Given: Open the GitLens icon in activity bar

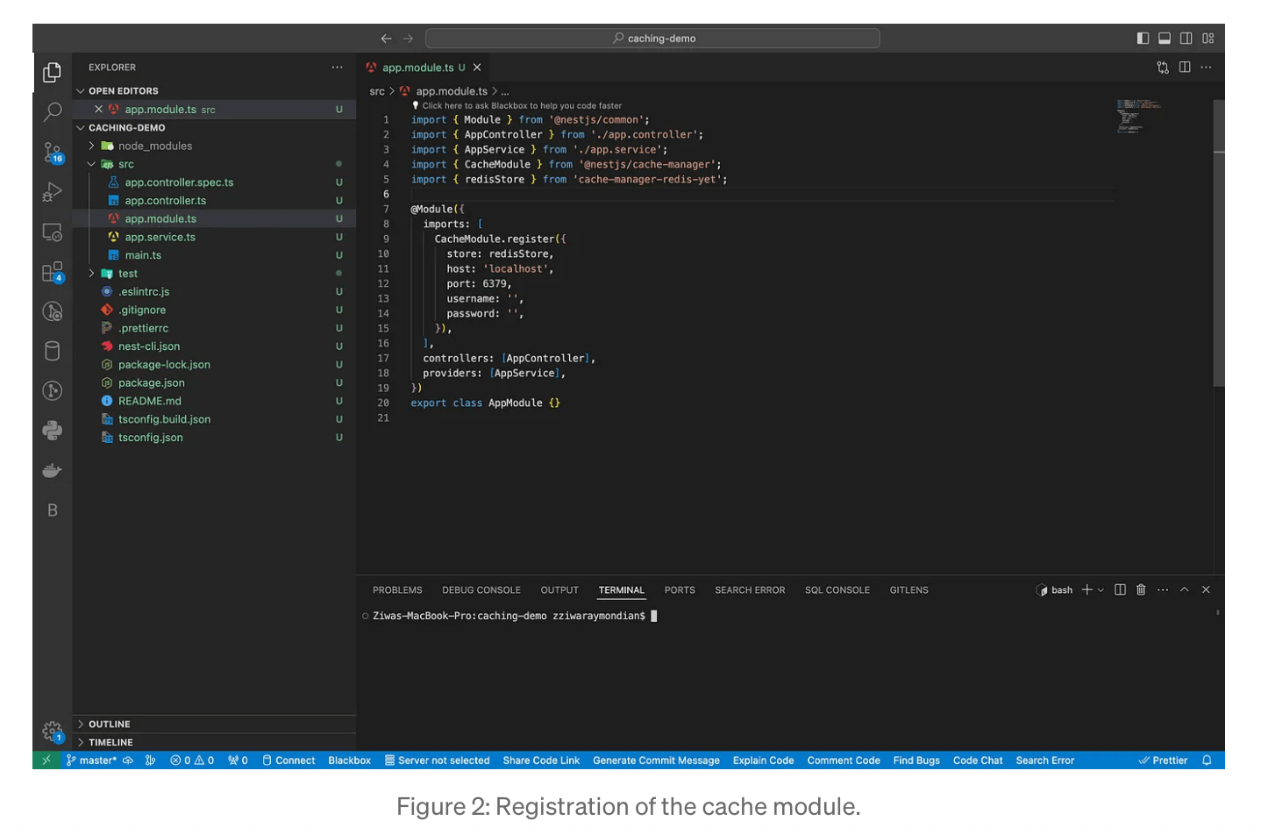Looking at the screenshot, I should click(53, 390).
